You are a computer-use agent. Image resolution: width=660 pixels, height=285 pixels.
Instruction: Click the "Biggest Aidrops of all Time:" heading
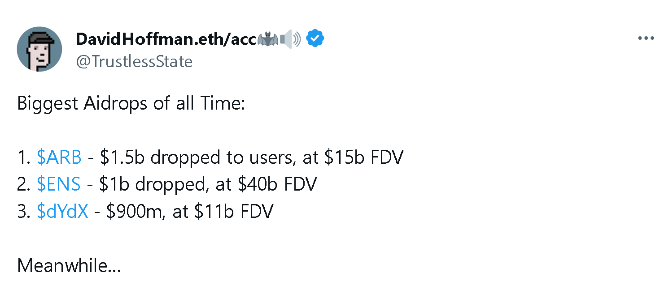[131, 103]
